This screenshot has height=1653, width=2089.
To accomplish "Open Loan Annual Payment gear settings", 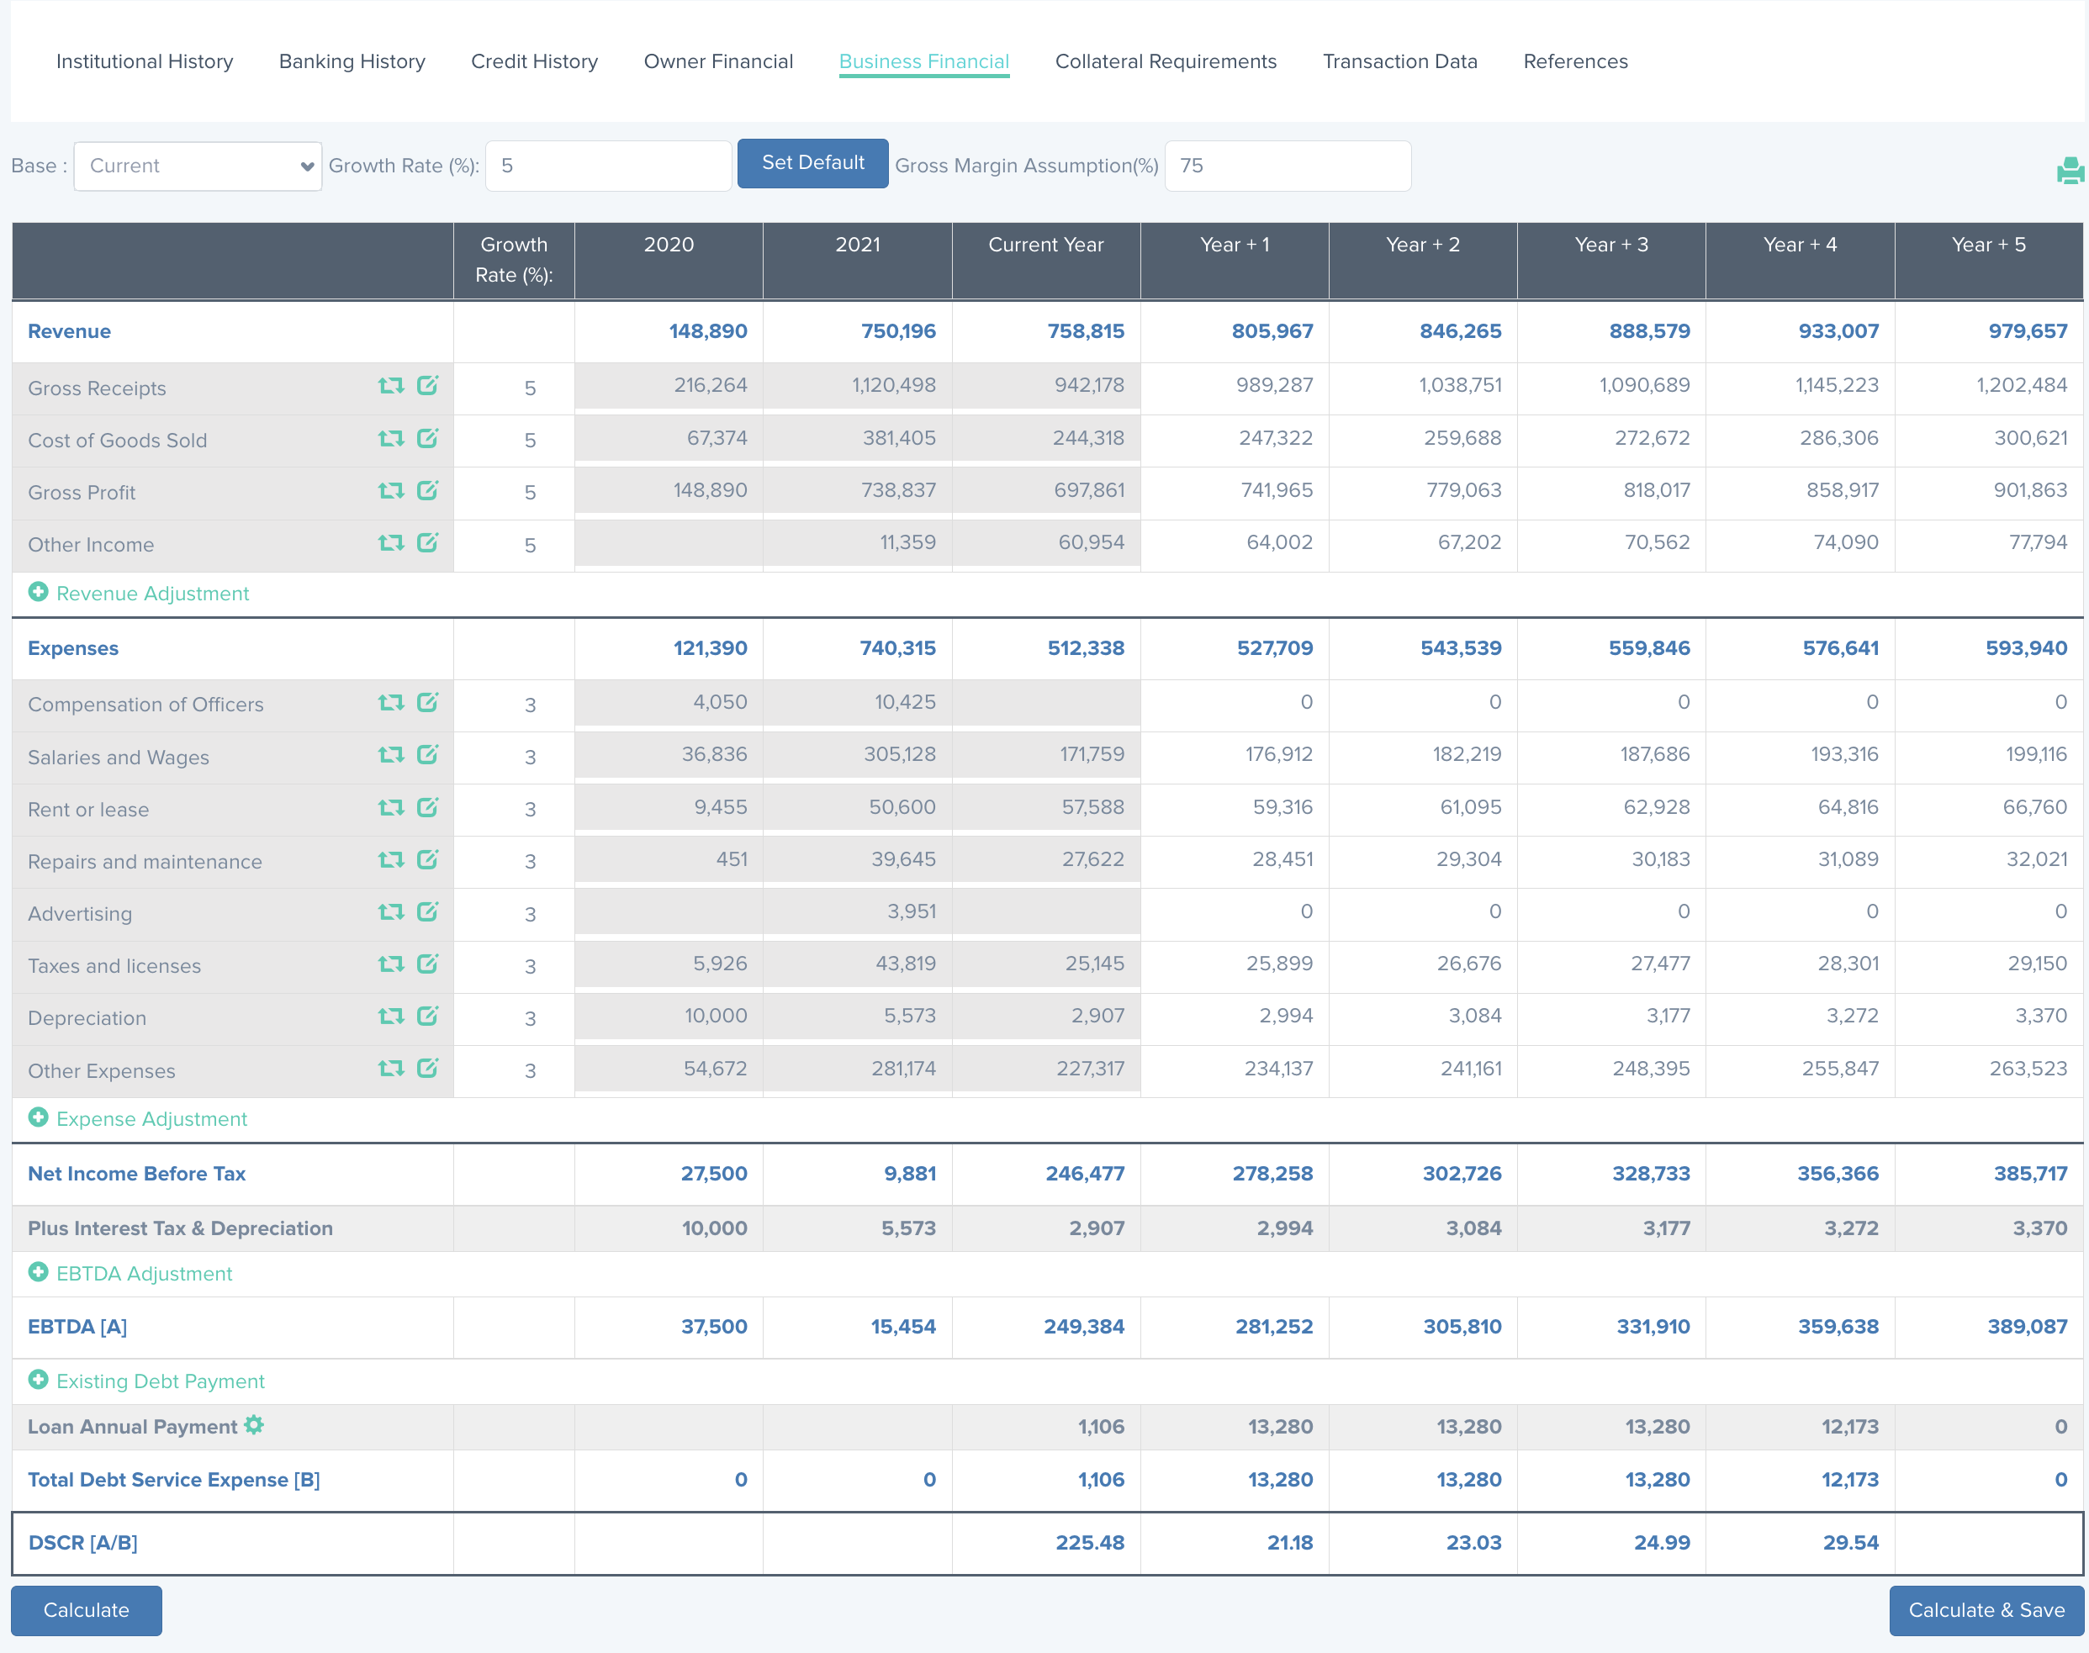I will (x=254, y=1426).
